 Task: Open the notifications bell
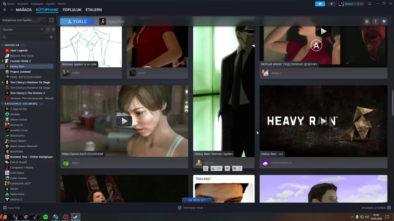click(x=332, y=4)
